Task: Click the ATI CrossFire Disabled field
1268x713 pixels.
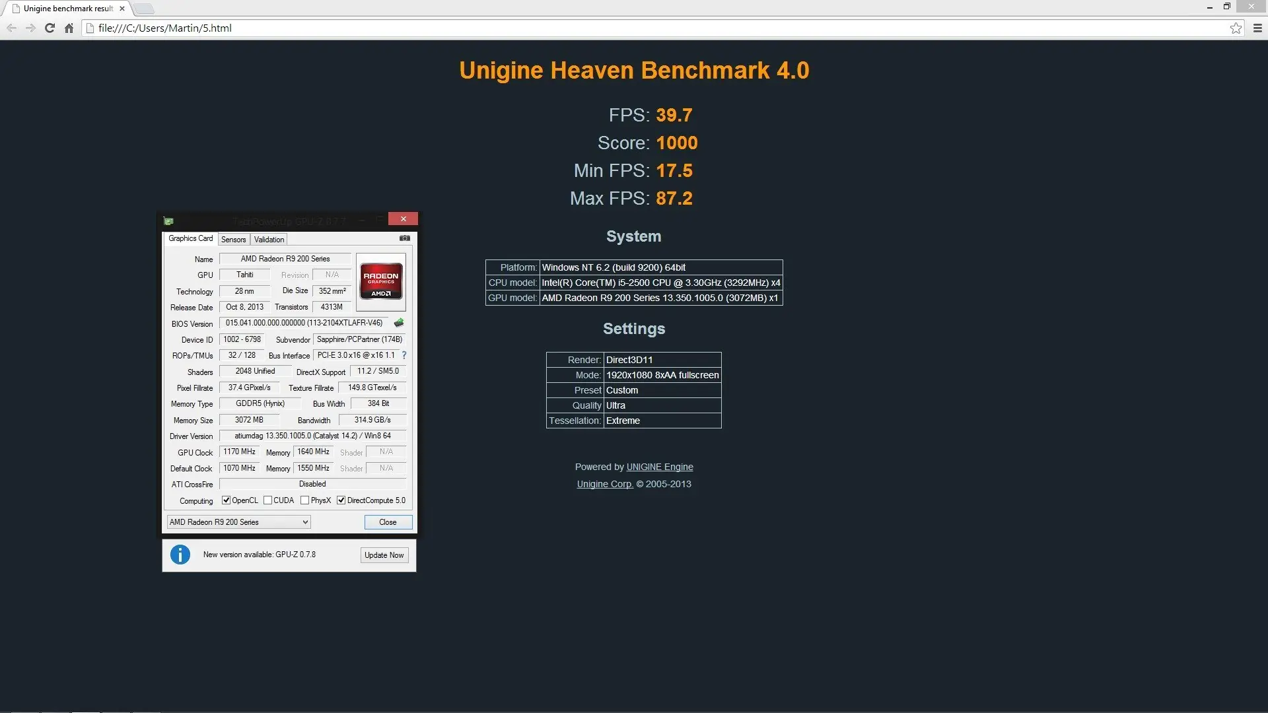Action: click(313, 484)
